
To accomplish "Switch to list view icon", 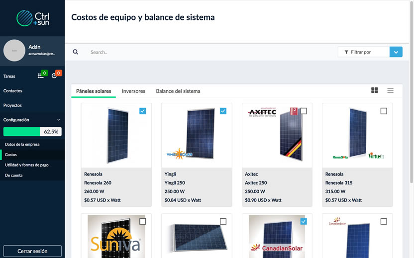I will (390, 90).
